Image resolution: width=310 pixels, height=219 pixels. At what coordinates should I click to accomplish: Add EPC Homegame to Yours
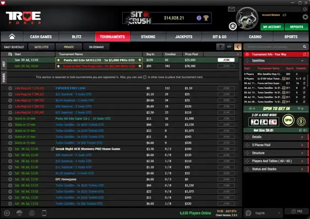(10, 179)
